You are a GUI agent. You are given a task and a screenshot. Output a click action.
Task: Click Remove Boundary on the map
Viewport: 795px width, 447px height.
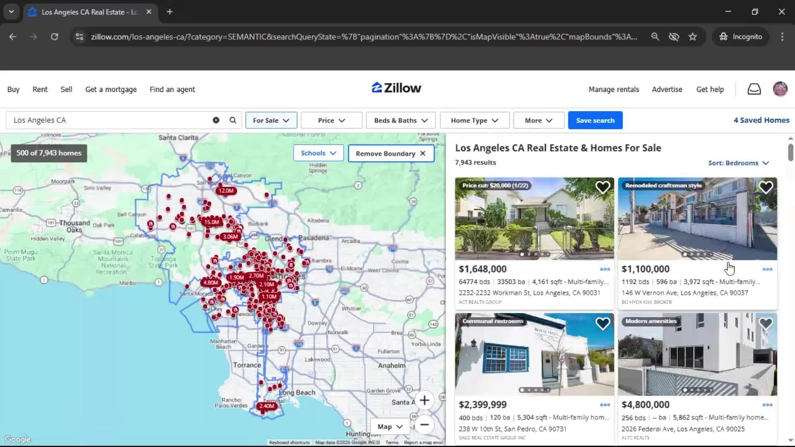390,153
